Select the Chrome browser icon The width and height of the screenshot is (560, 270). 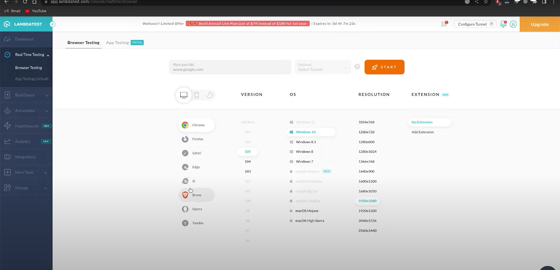point(185,125)
